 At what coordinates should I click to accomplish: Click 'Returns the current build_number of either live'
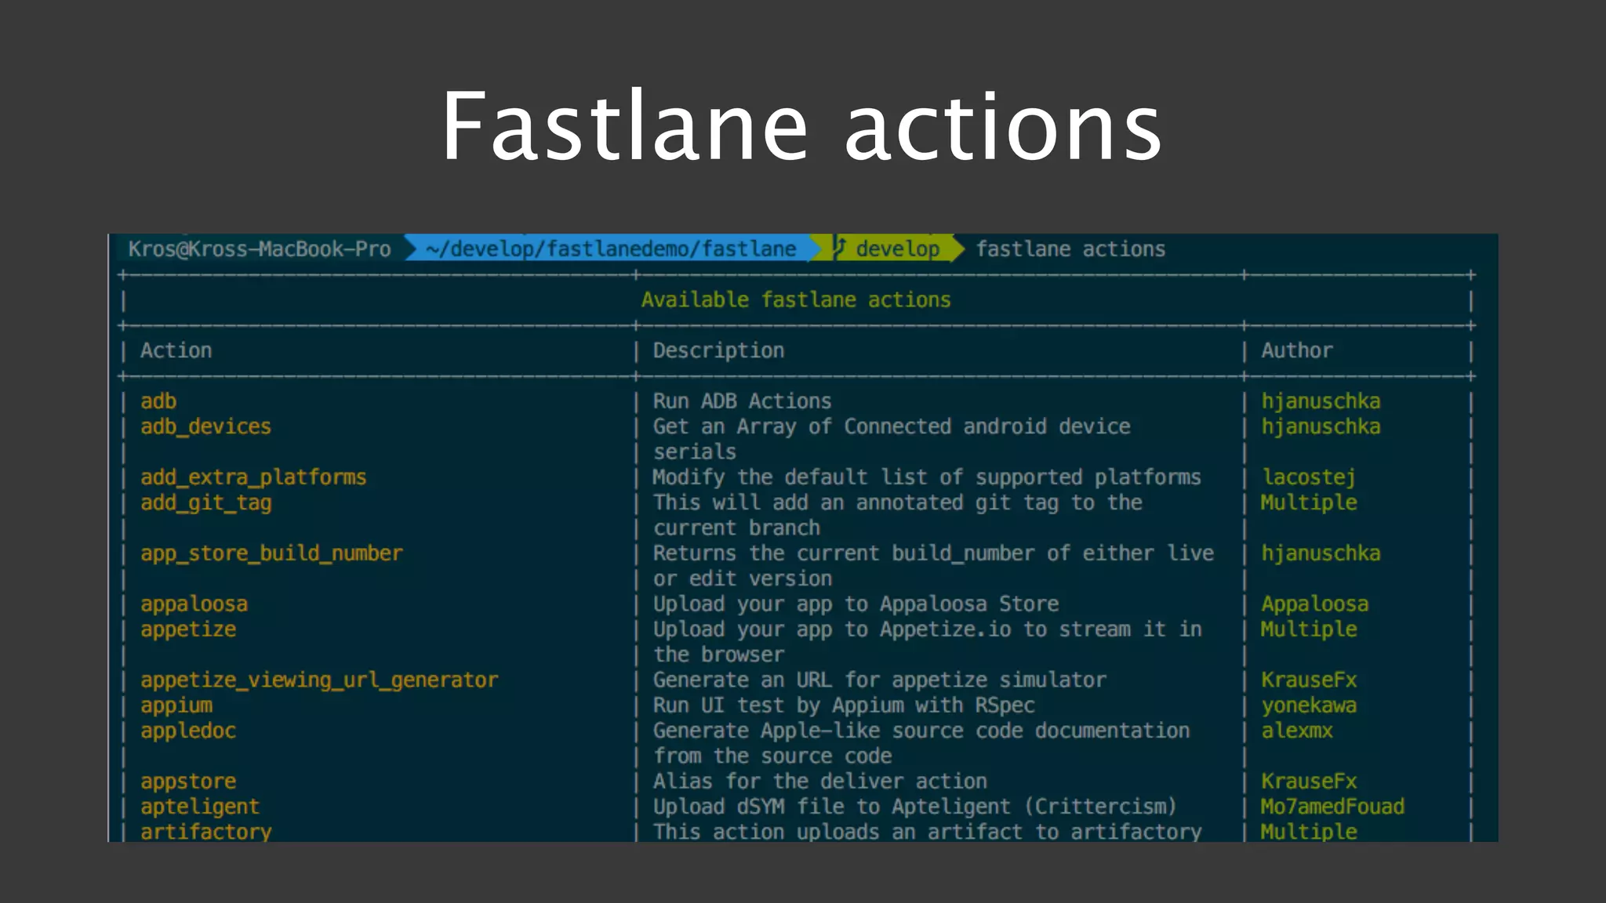click(933, 553)
